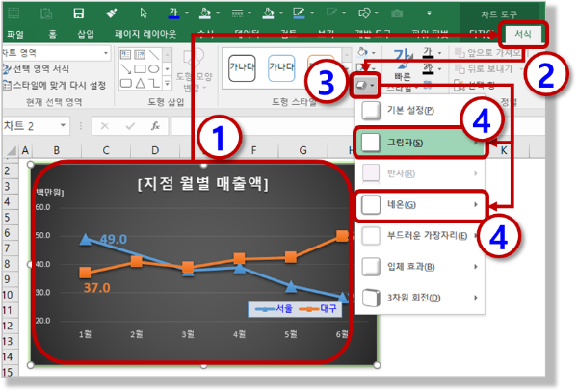Screen dimensions: 578x392
Task: Open 기본 설정(P) in effects menu
Action: 419,110
